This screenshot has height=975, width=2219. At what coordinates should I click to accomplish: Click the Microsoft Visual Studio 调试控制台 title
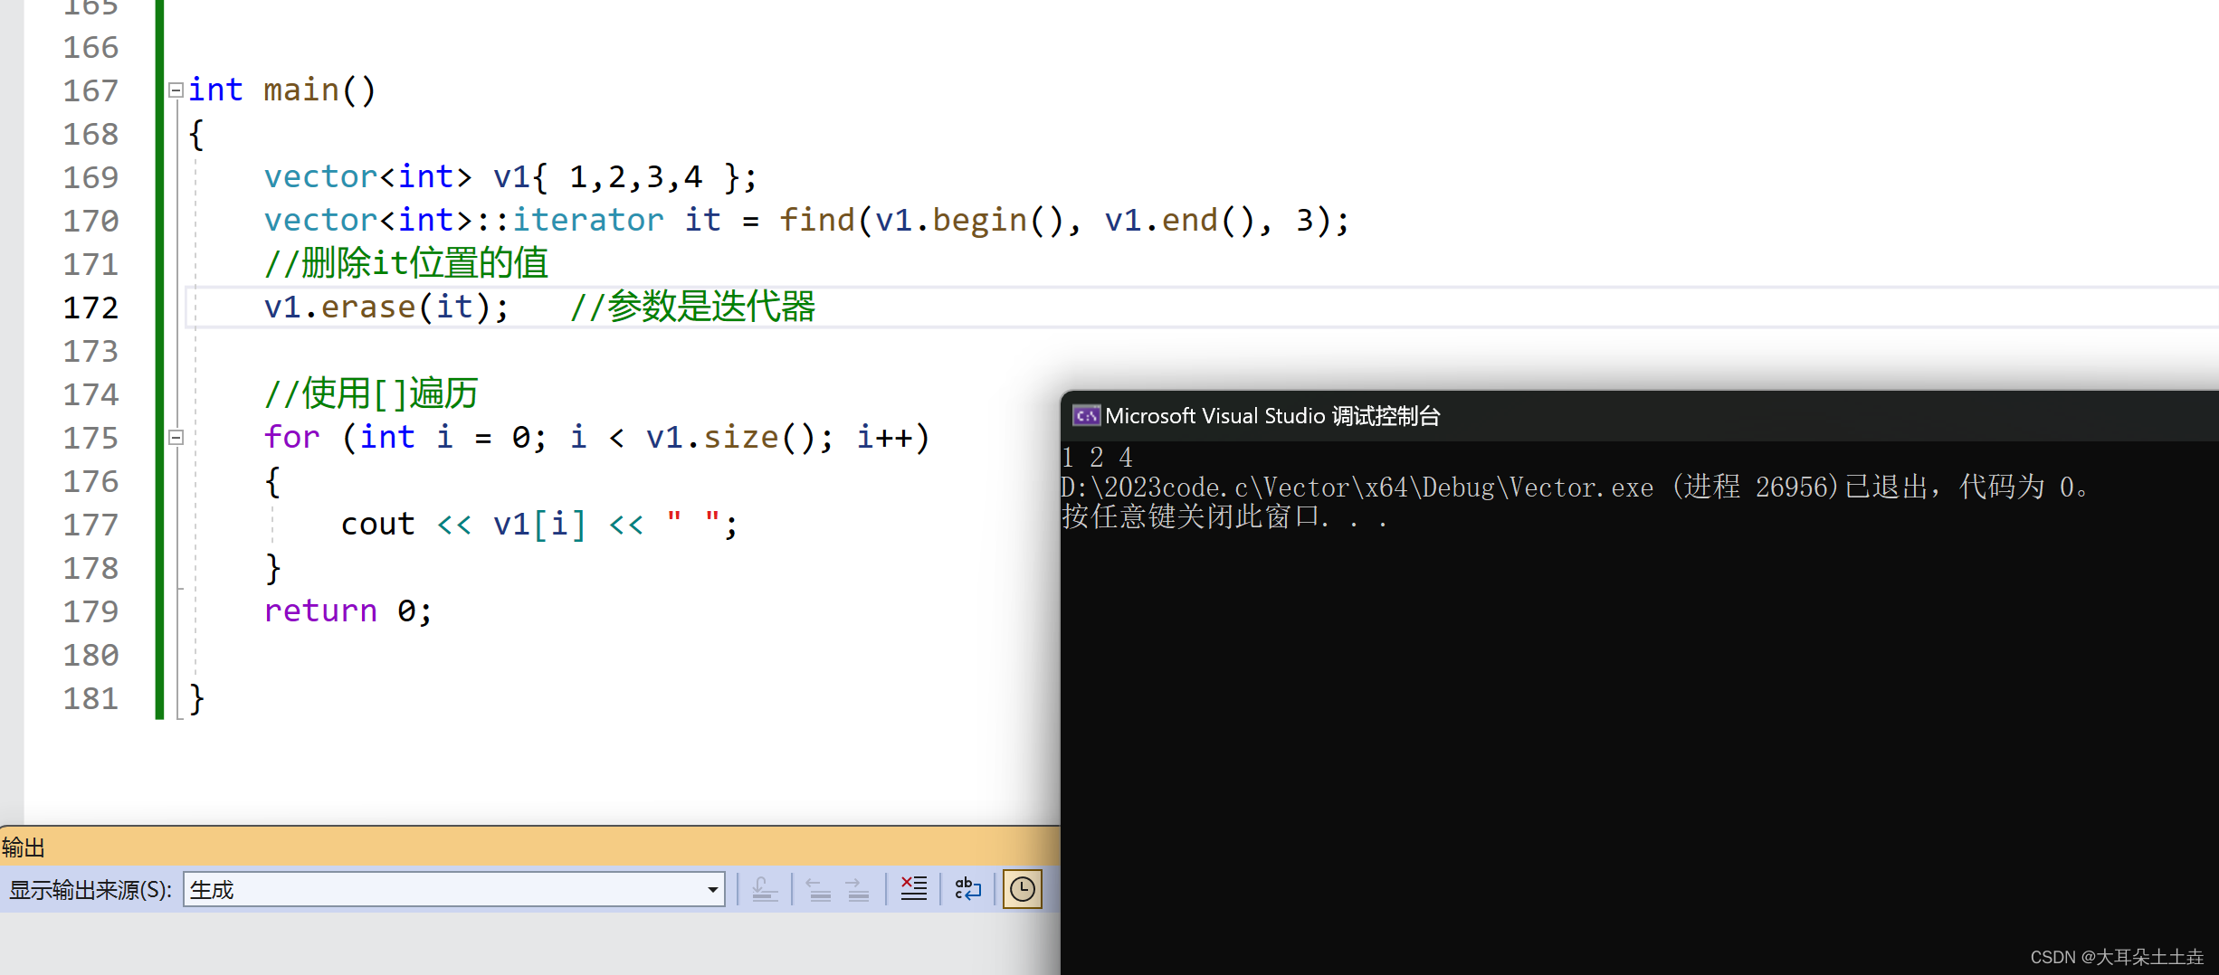pos(1272,415)
